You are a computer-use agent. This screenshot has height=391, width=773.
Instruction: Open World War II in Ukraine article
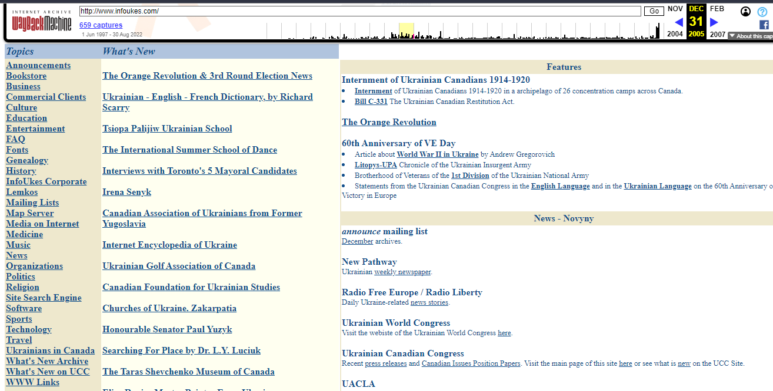pyautogui.click(x=438, y=154)
